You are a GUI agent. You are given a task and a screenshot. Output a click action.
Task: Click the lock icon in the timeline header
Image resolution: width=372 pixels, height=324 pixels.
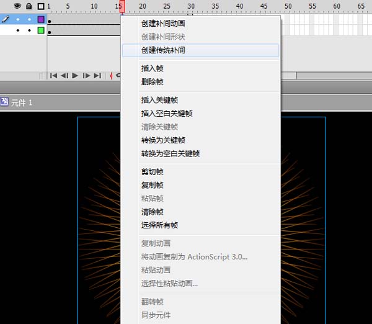29,6
